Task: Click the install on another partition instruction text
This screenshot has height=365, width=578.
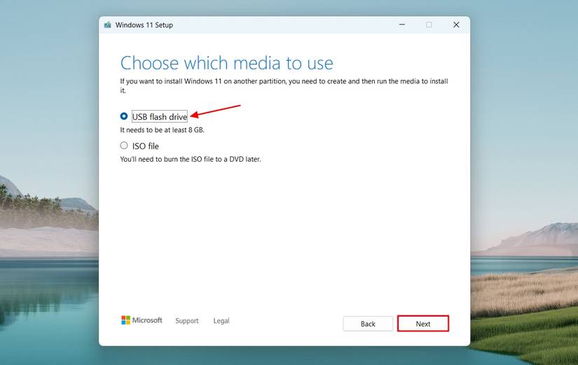Action: point(284,85)
